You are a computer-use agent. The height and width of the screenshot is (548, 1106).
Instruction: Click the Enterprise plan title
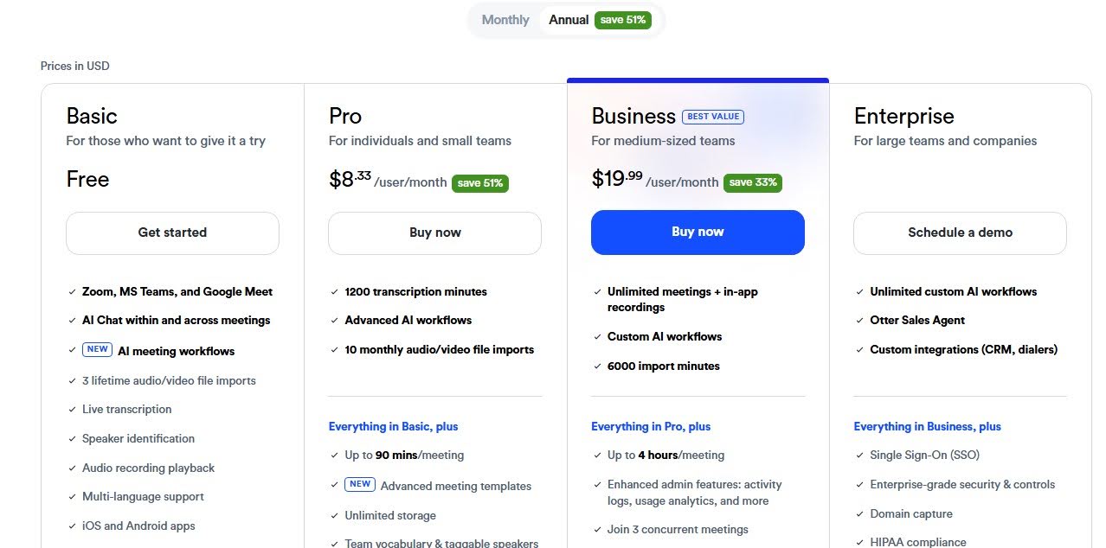(903, 117)
